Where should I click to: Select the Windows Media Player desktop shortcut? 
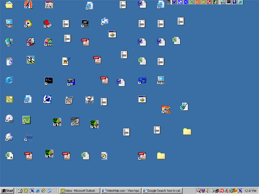click(28, 23)
